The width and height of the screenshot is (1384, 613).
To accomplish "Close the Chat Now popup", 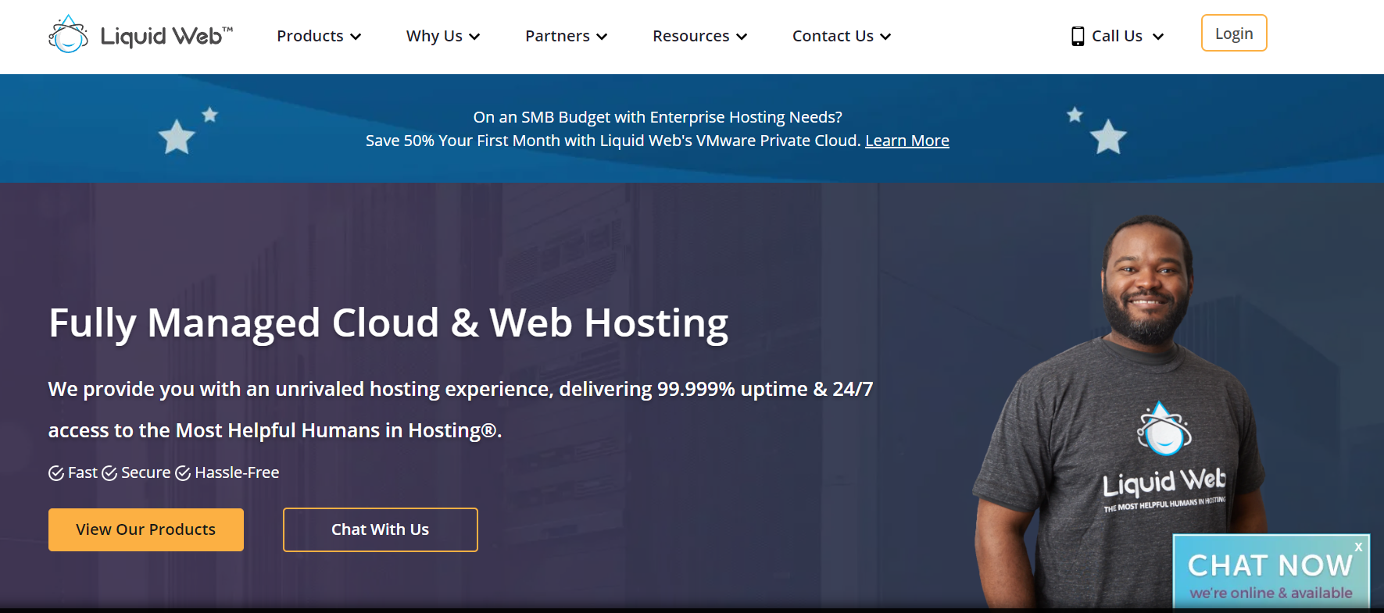I will pyautogui.click(x=1358, y=547).
